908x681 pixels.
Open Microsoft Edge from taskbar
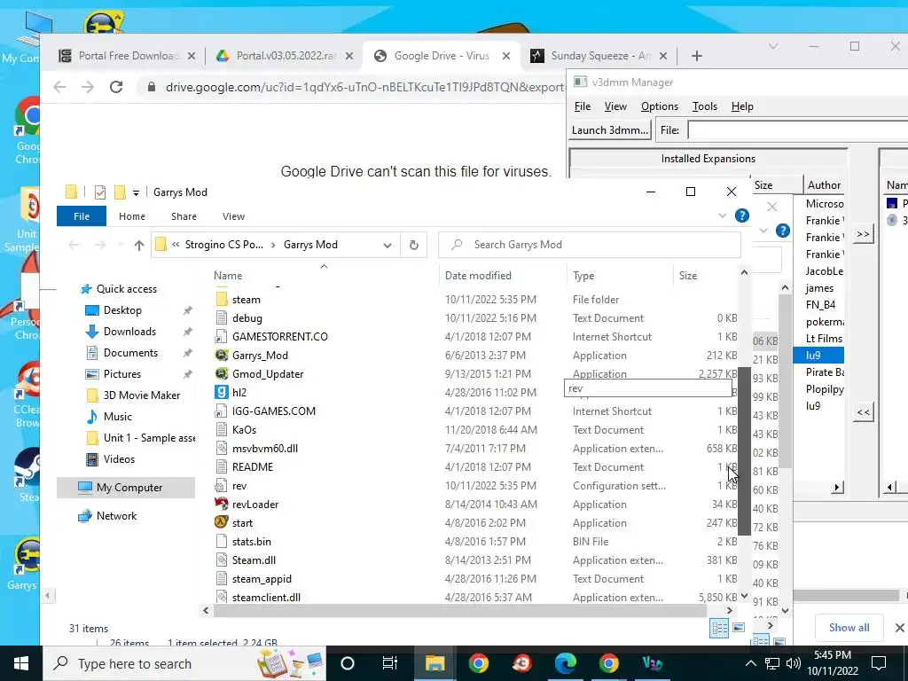coord(566,663)
